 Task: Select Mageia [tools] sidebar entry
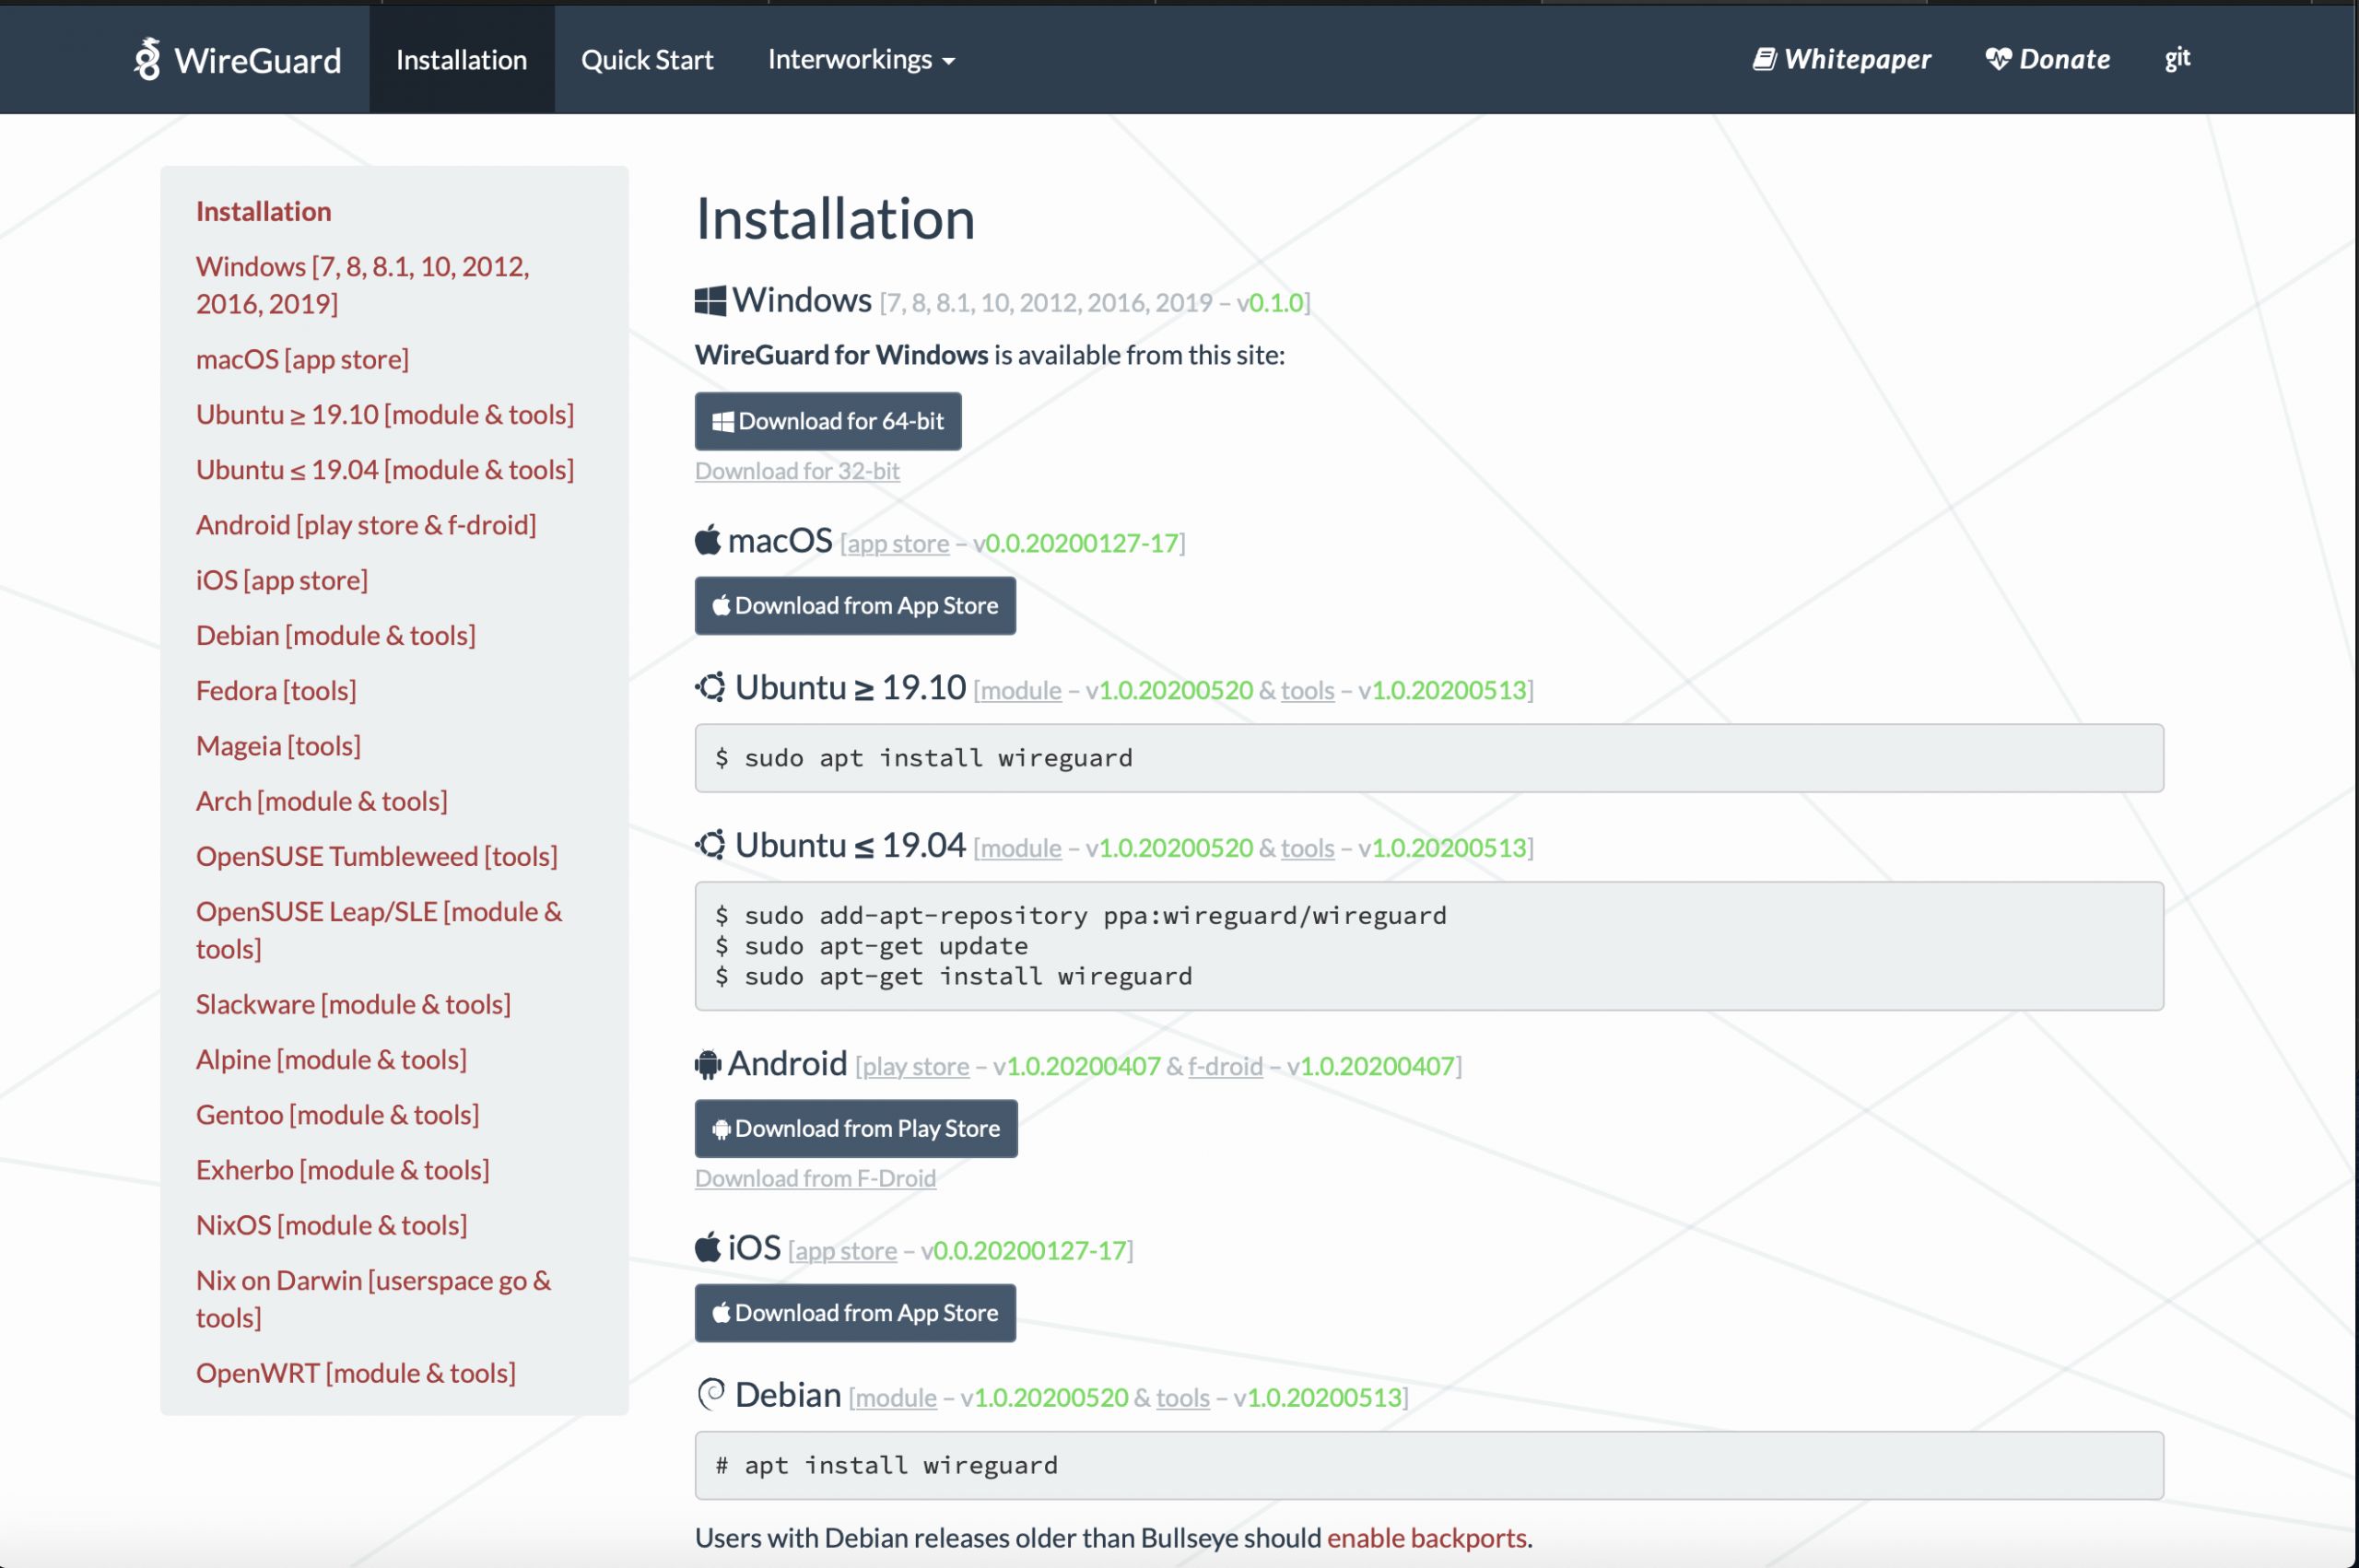click(x=278, y=745)
